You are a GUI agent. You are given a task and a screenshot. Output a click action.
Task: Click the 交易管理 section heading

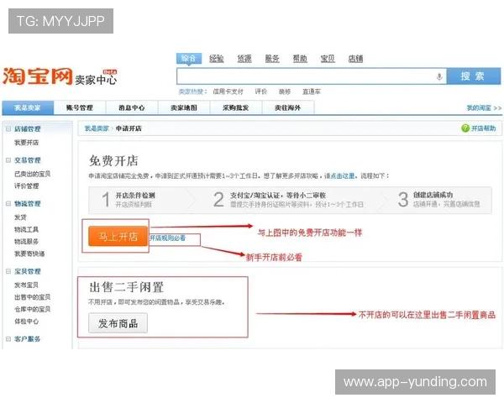[28, 160]
